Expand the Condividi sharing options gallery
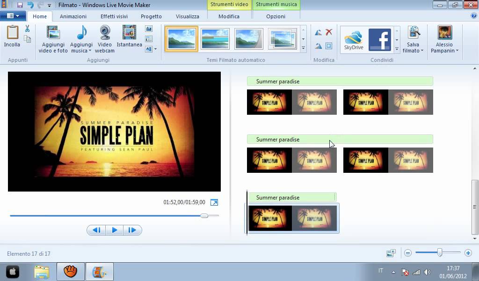The width and height of the screenshot is (479, 281). coord(397,49)
